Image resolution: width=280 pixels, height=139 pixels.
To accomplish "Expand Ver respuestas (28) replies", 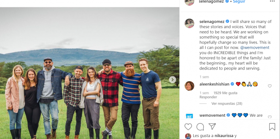I will pos(227,104).
